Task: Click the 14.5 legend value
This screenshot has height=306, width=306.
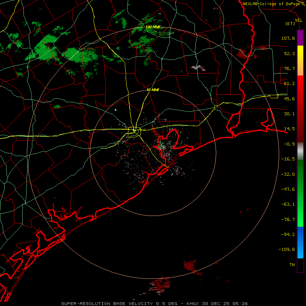Action: 289,129
